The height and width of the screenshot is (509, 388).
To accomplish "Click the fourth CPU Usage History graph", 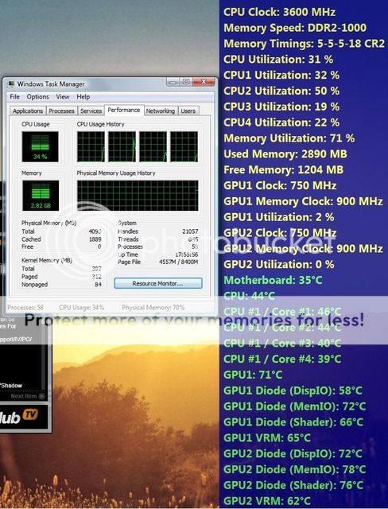I will point(184,146).
